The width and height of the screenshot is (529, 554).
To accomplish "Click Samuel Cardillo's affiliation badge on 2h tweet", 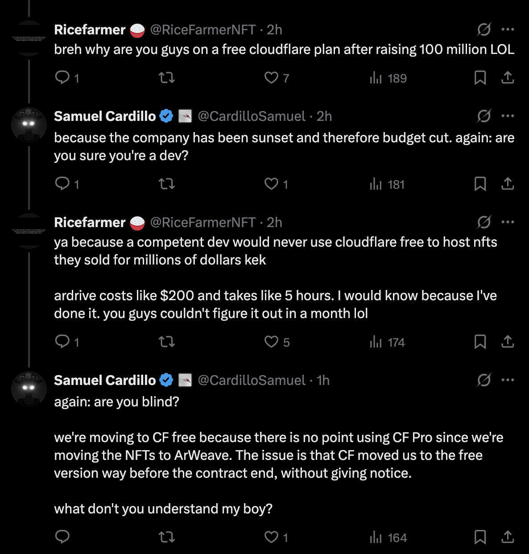I will coord(185,116).
